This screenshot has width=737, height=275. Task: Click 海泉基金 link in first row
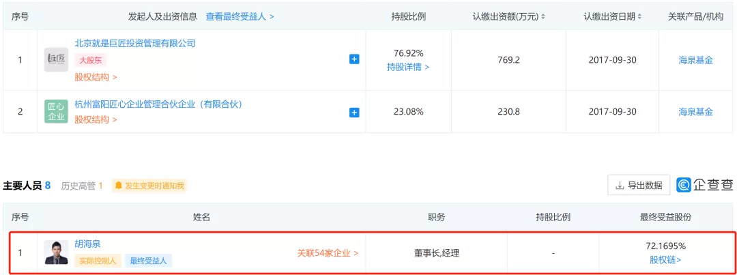[695, 60]
